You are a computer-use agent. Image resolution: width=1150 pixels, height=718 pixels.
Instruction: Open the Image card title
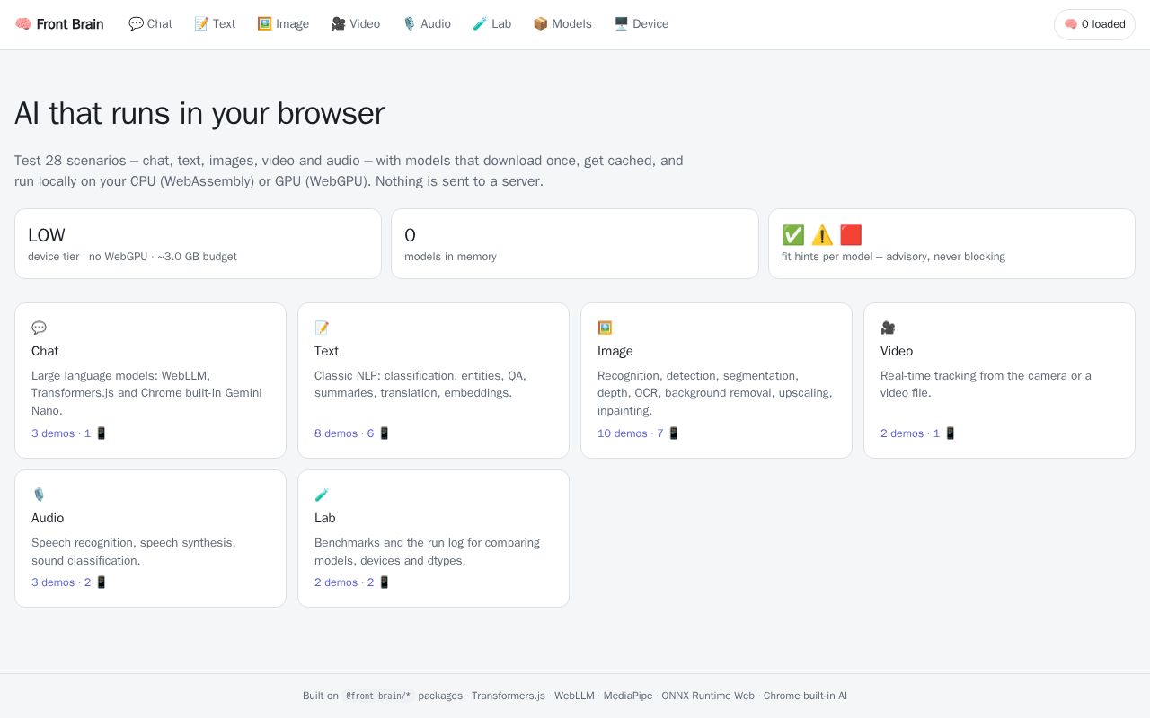615,351
